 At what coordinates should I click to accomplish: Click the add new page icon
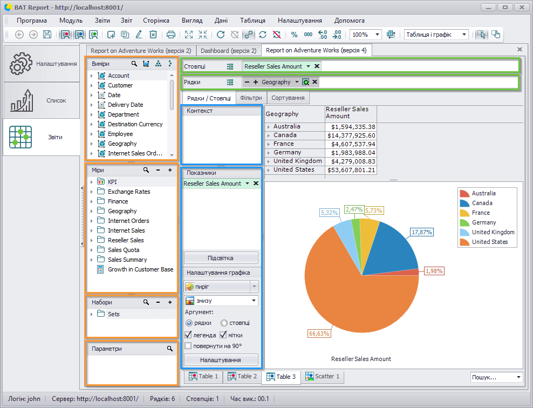coord(111,35)
